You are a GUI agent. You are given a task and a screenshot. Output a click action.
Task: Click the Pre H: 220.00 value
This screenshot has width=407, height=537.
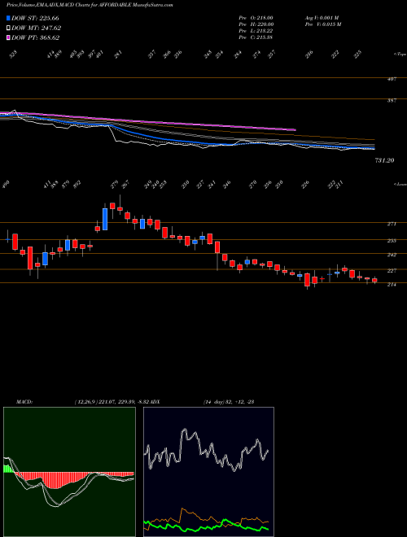(x=256, y=24)
